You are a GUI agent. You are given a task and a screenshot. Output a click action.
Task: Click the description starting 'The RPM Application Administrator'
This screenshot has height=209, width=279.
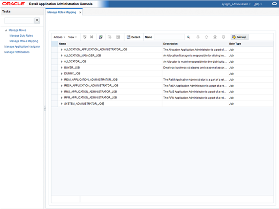pyautogui.click(x=195, y=98)
